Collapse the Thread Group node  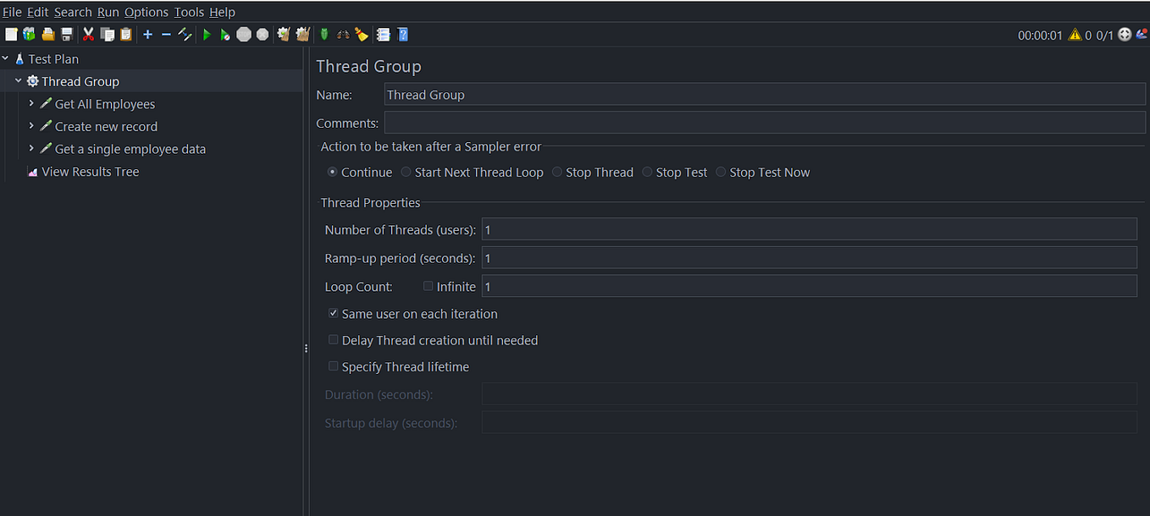(x=18, y=80)
